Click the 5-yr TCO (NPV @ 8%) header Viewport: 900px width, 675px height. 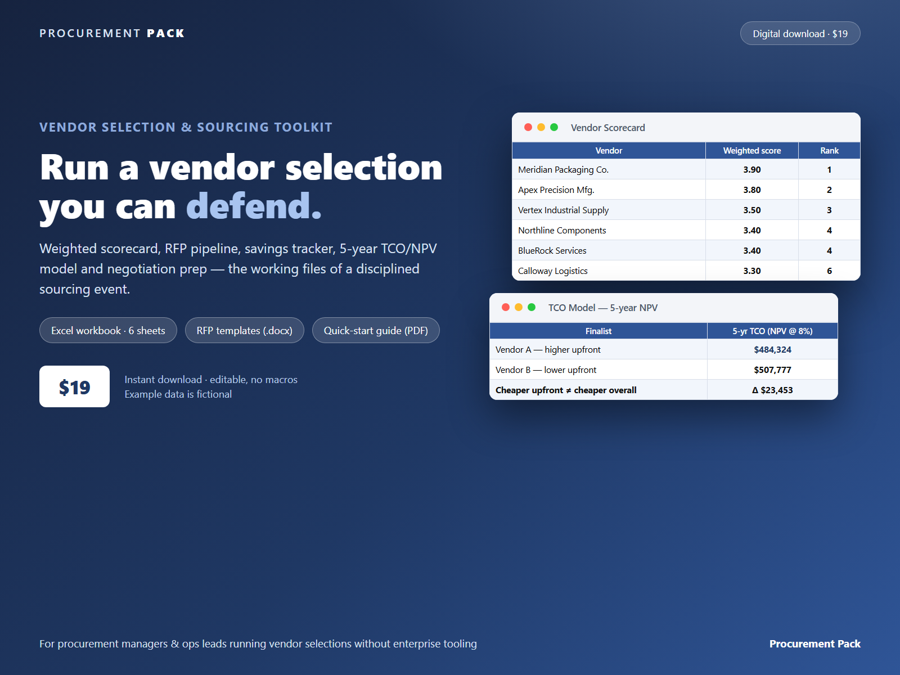(772, 331)
